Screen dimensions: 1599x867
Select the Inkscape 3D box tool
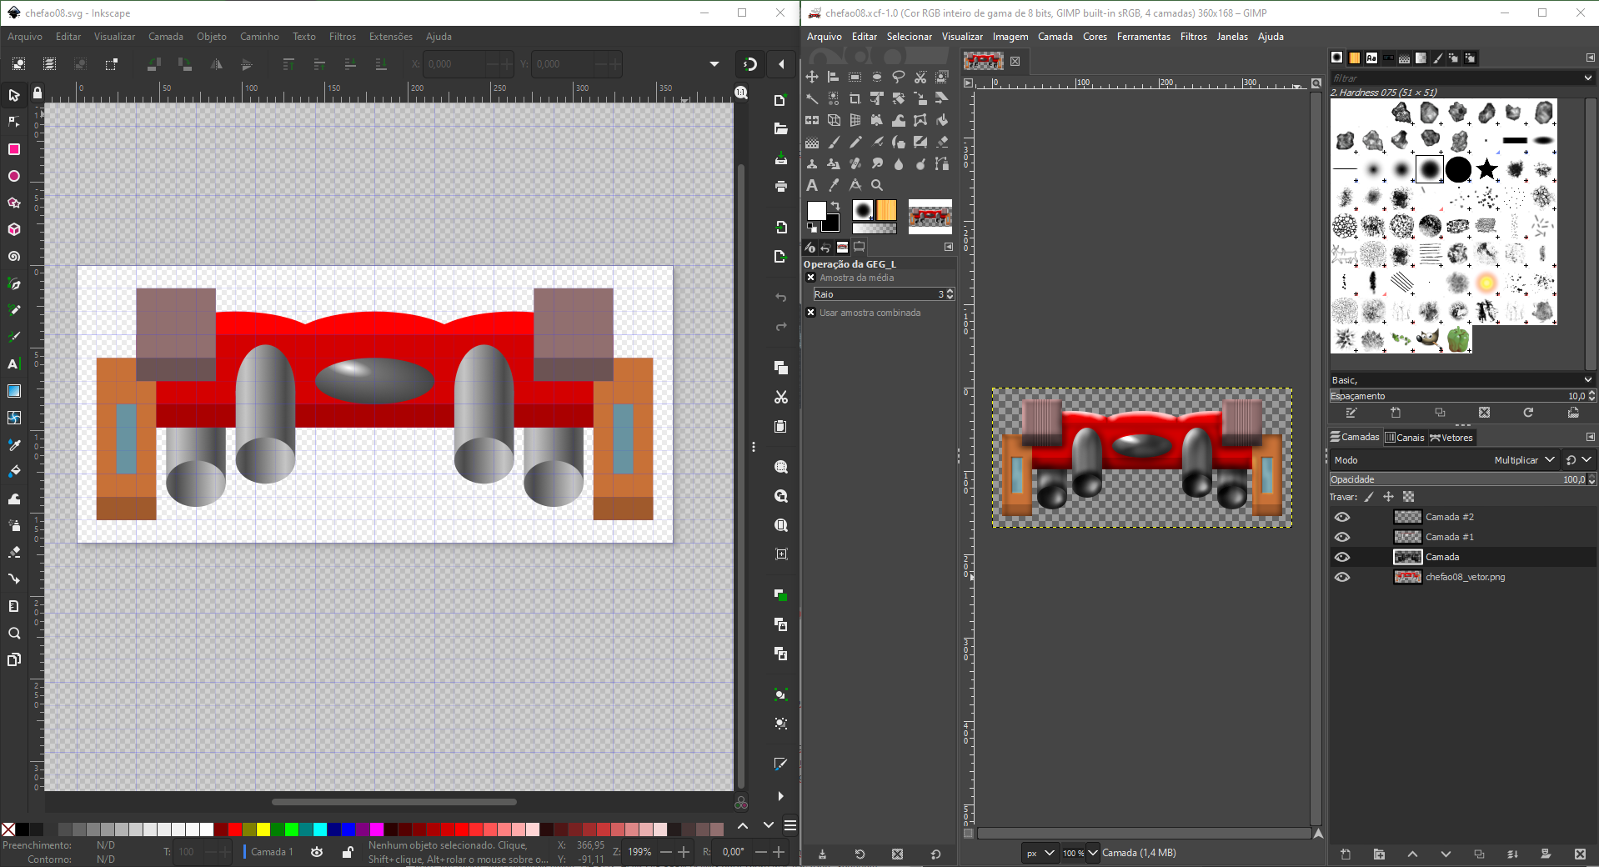pos(14,229)
